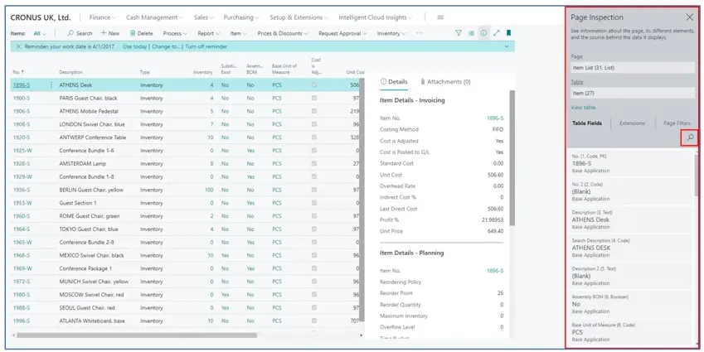
Task: Click the expand page arrows icon
Action: click(x=496, y=33)
